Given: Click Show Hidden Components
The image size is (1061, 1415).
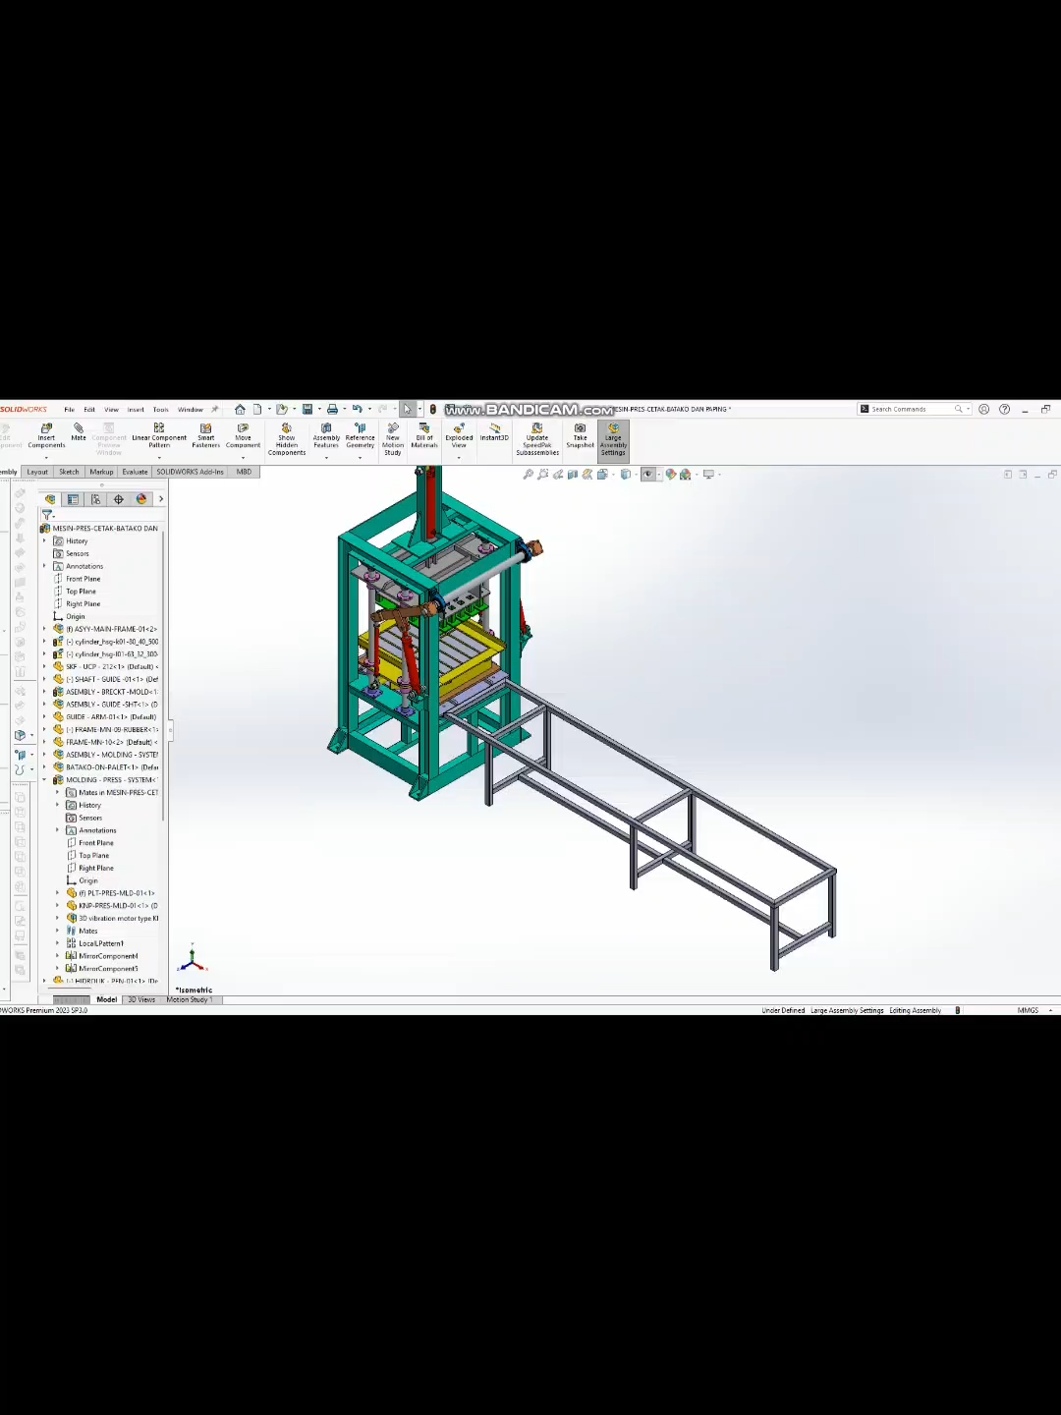Looking at the screenshot, I should click(287, 439).
